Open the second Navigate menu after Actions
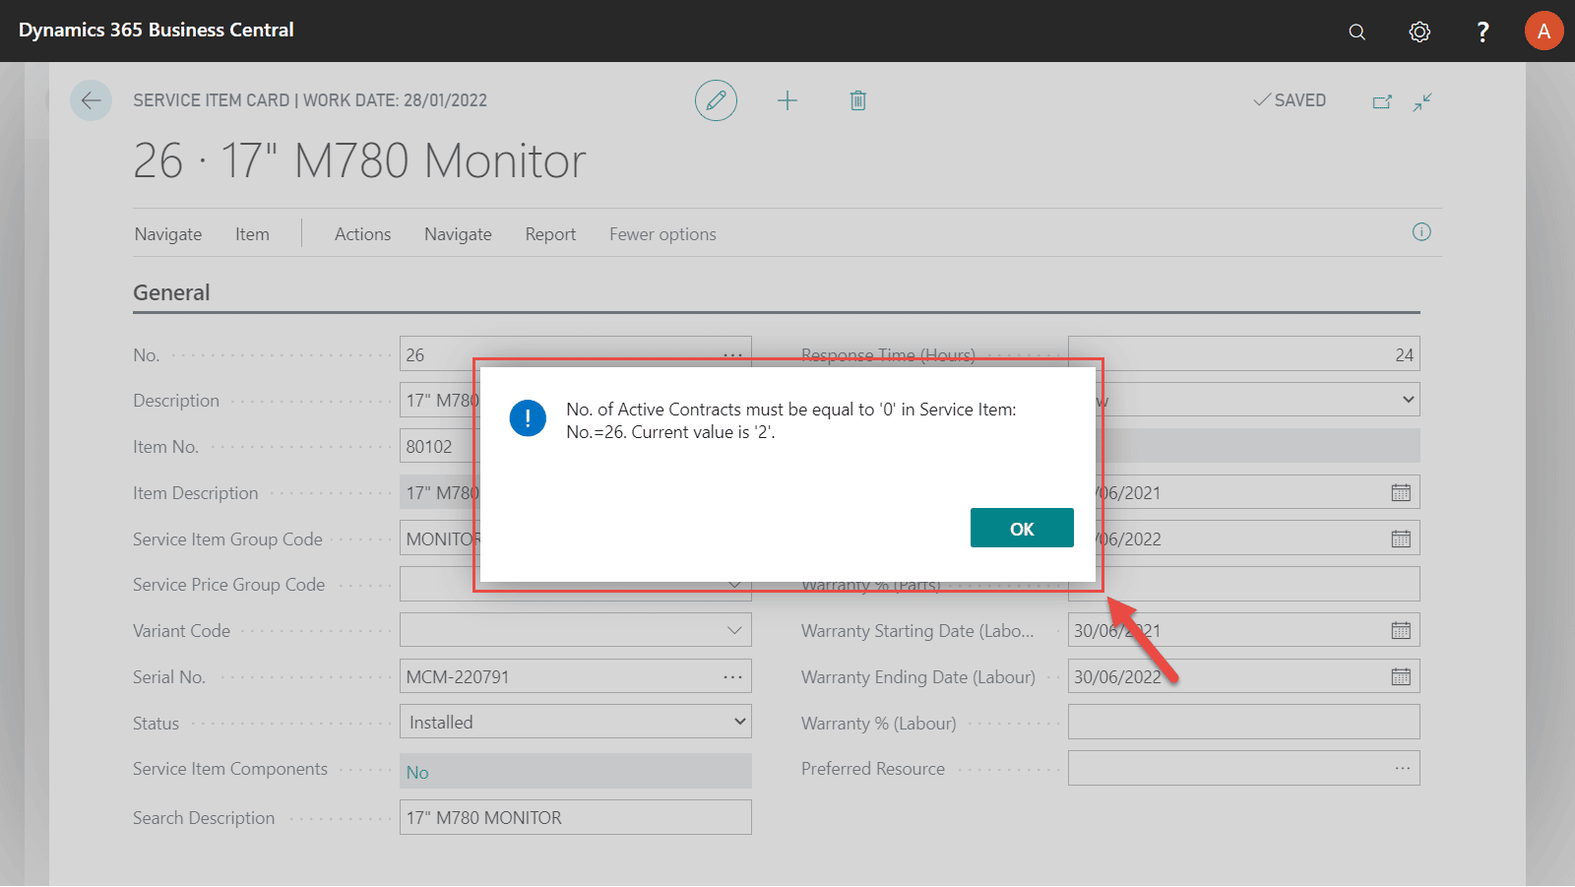This screenshot has width=1575, height=887. [458, 234]
